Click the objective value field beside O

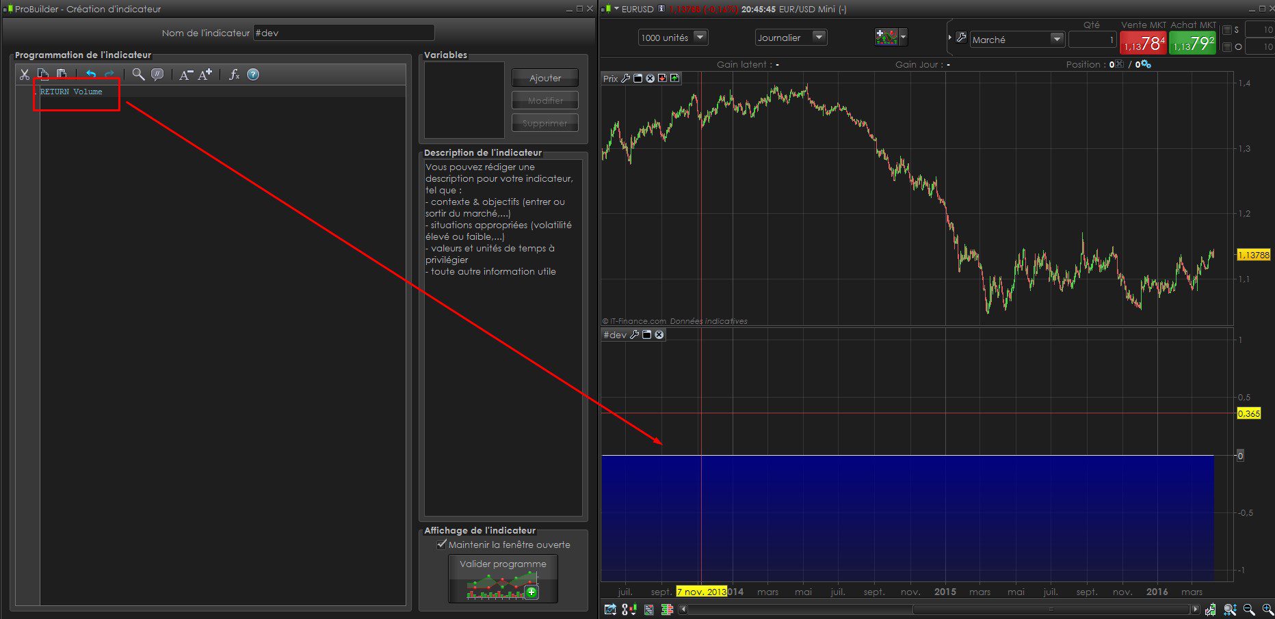[x=1260, y=46]
